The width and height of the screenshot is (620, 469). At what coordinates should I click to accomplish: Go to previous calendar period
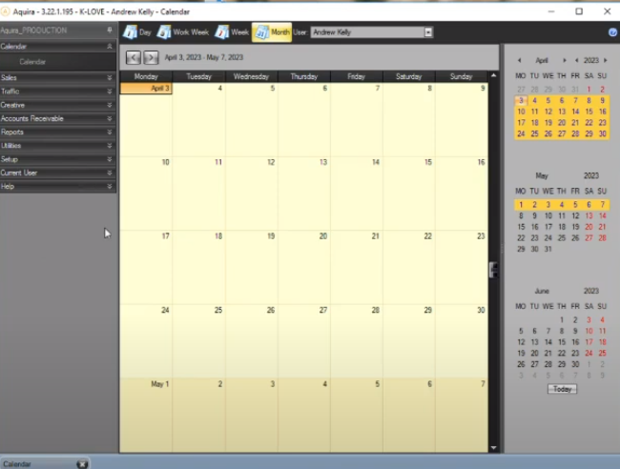pos(134,58)
